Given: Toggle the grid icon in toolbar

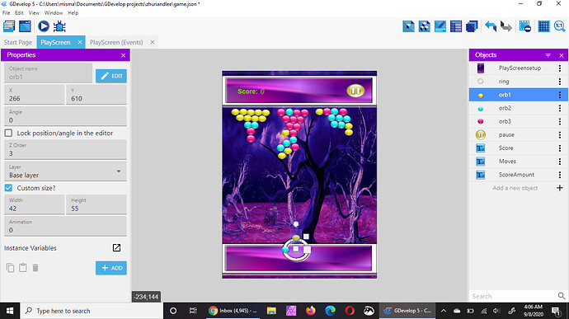Looking at the screenshot, I should (543, 26).
